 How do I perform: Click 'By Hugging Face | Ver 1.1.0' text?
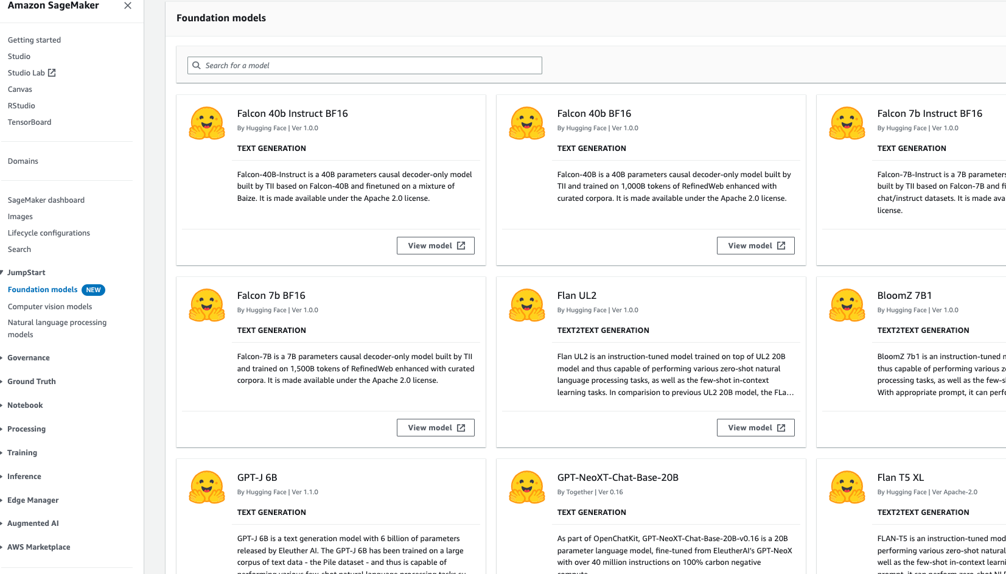pos(278,492)
